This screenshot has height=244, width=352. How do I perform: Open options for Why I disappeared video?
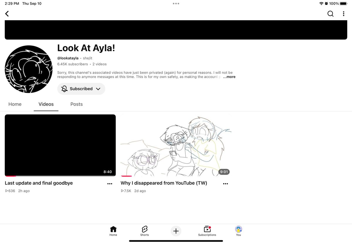225,184
